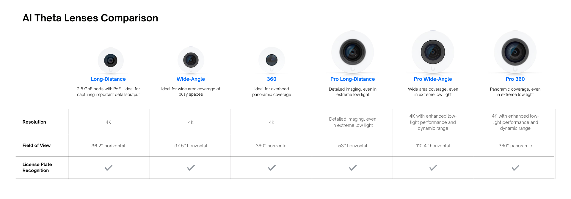Open the Long-Distance link
The width and height of the screenshot is (571, 199).
[x=108, y=79]
